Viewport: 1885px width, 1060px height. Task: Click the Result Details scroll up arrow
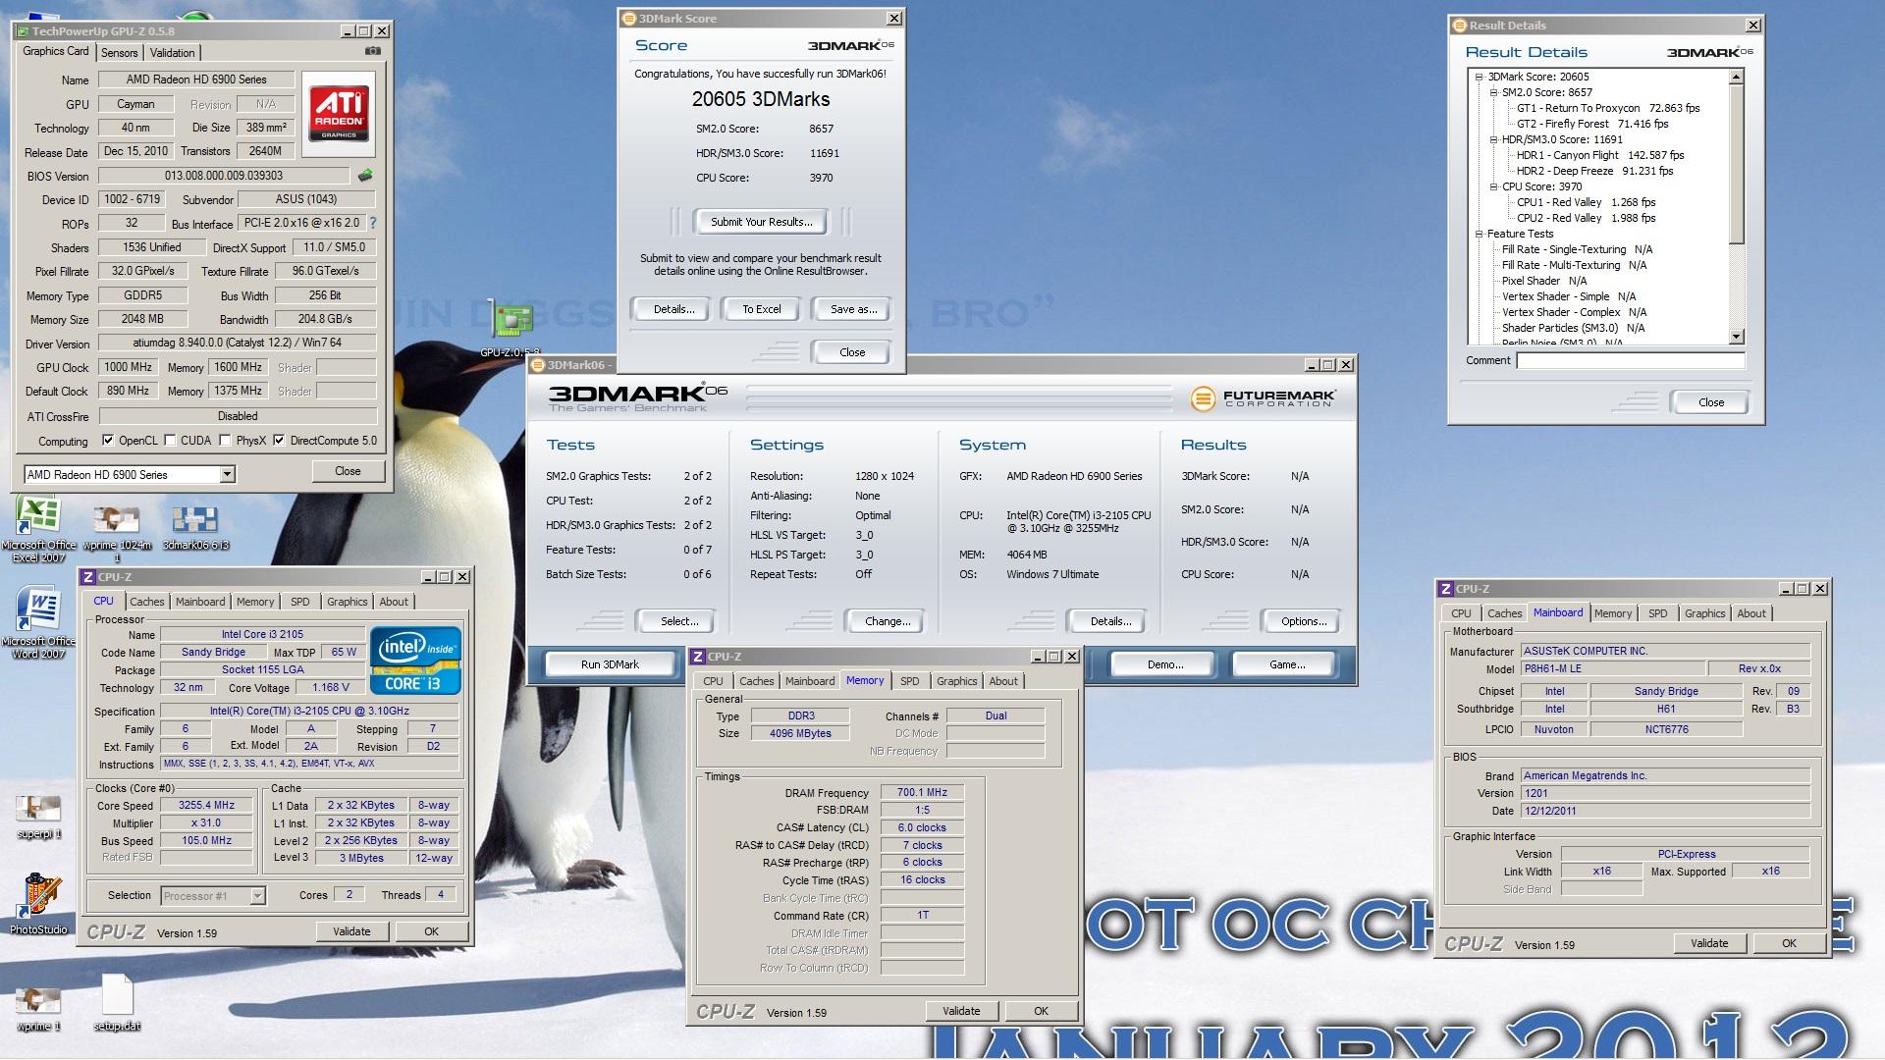tap(1736, 77)
